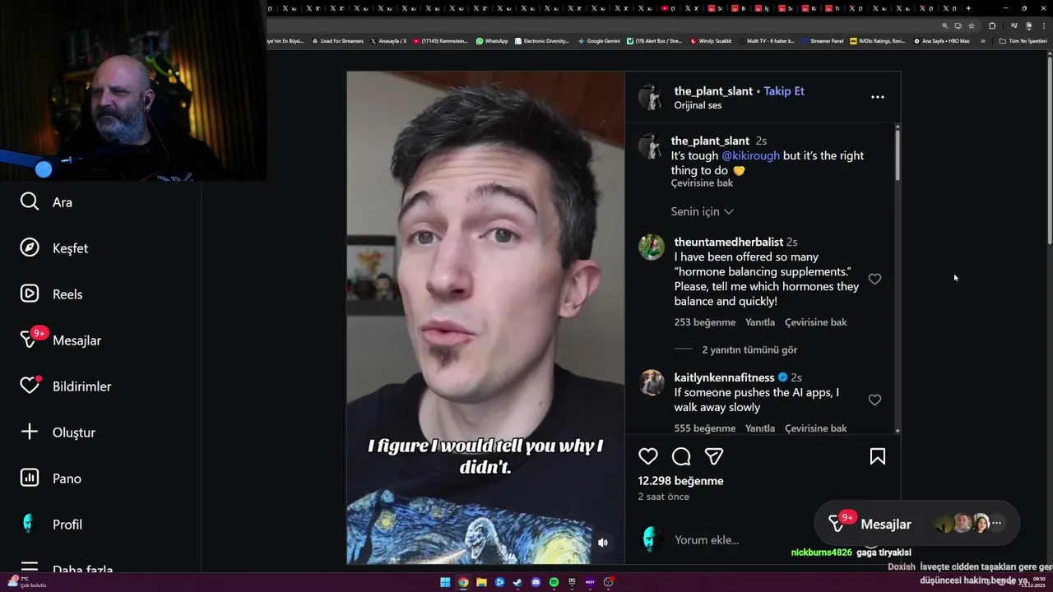
Task: Open 253 beğenme likes list
Action: [705, 322]
